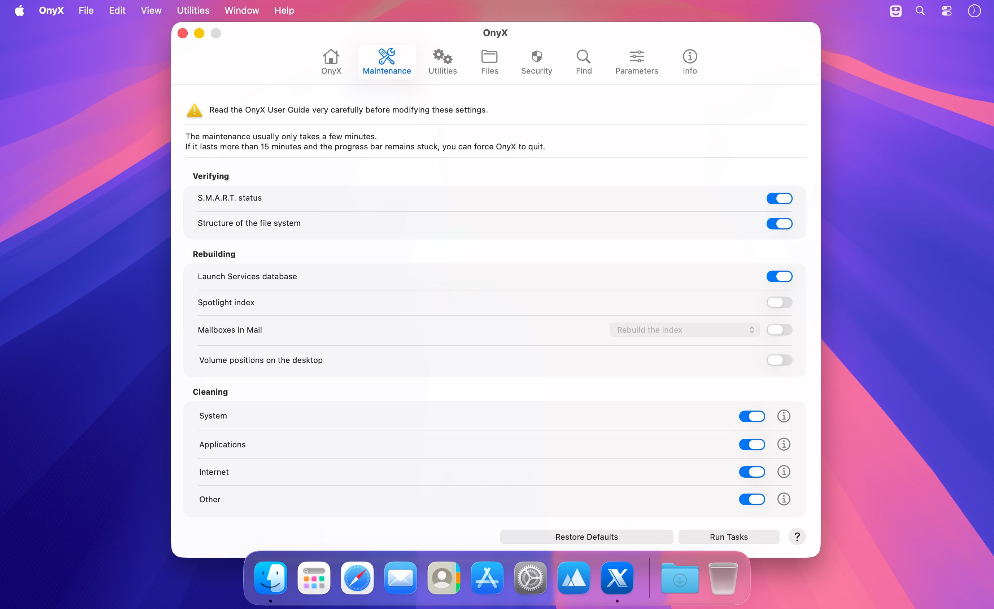Open the View menu
994x609 pixels.
[x=151, y=10]
